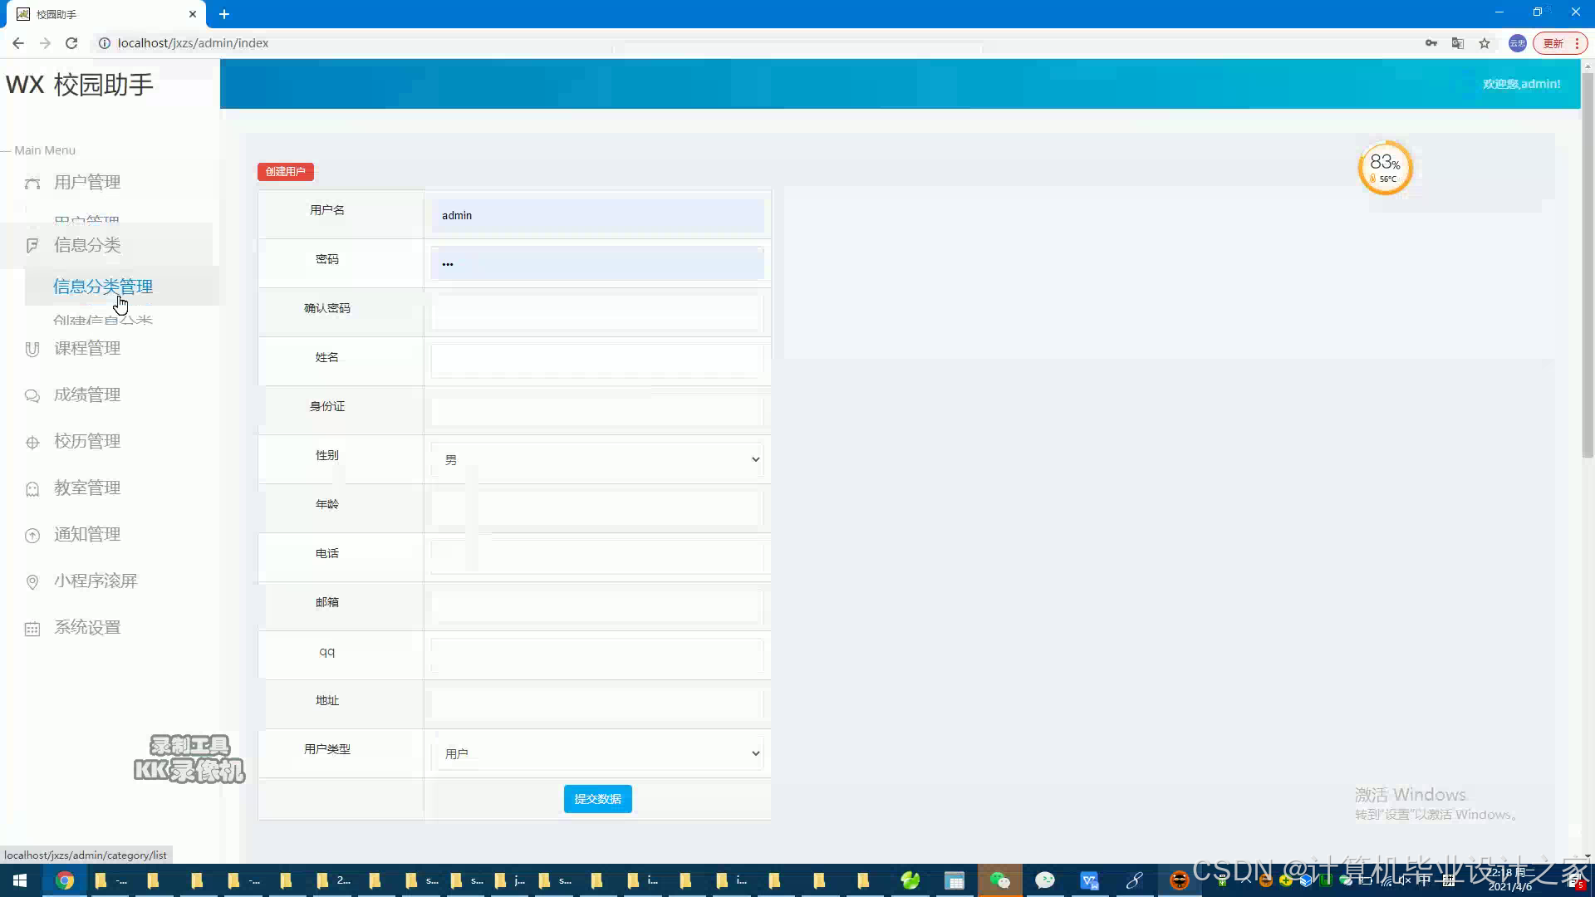Viewport: 1595px width, 897px height.
Task: Click the 教室管理 ghost icon
Action: click(x=32, y=489)
